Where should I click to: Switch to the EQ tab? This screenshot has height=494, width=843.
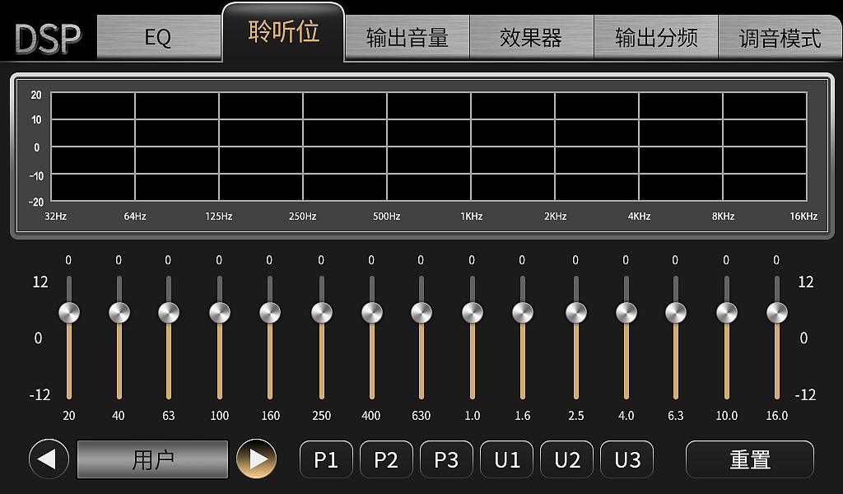coord(159,36)
